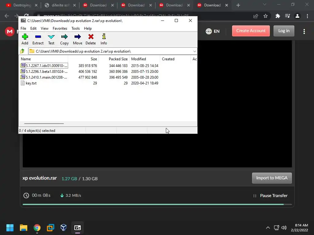Open the File menu
314x235 pixels.
[x=23, y=28]
